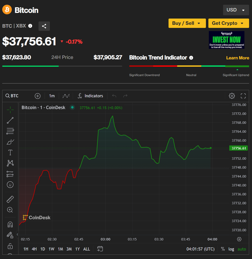Choose the ruler measure tool
The width and height of the screenshot is (252, 259).
coord(10,199)
